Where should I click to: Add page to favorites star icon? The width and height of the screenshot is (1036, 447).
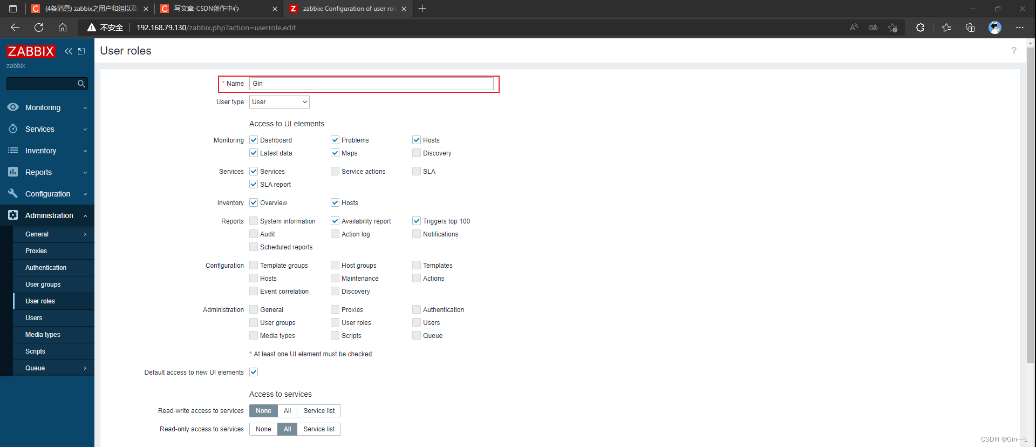[x=892, y=28]
